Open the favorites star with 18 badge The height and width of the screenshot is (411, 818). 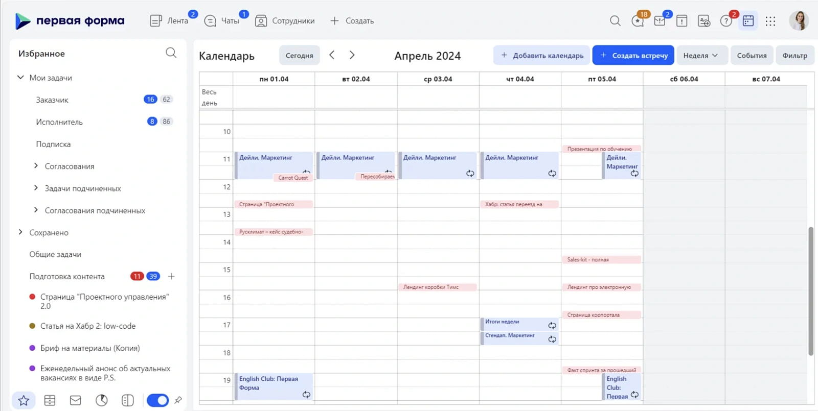[638, 21]
